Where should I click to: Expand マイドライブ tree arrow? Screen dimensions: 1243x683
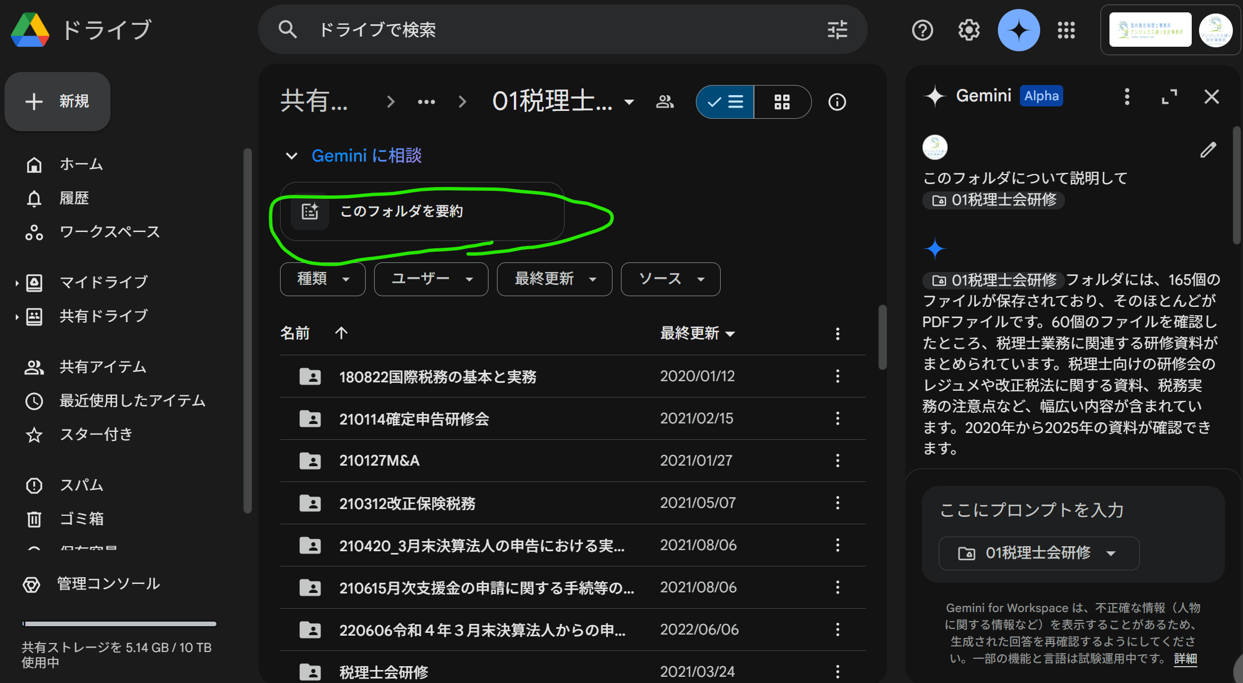click(17, 283)
